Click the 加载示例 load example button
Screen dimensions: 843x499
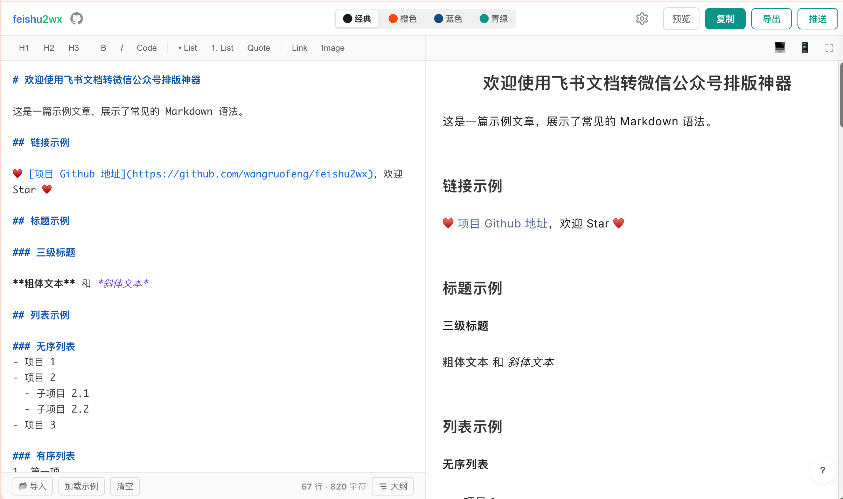pyautogui.click(x=81, y=486)
